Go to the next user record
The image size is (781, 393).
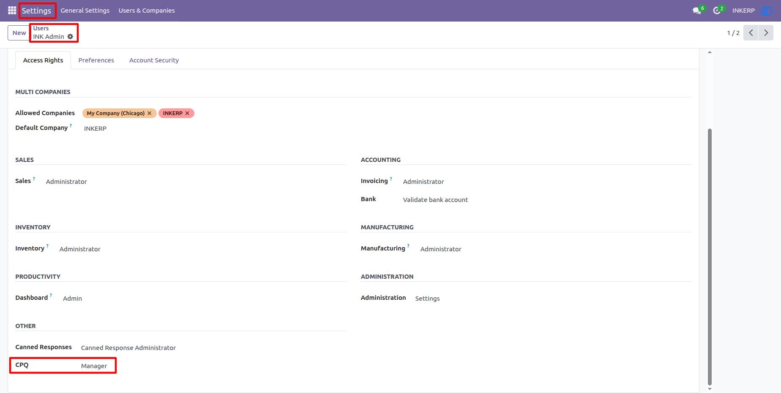(x=766, y=33)
